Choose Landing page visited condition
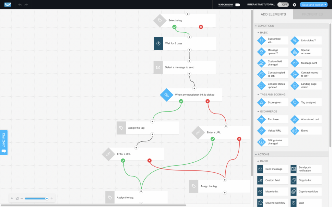This screenshot has width=332, height=207. pyautogui.click(x=306, y=85)
